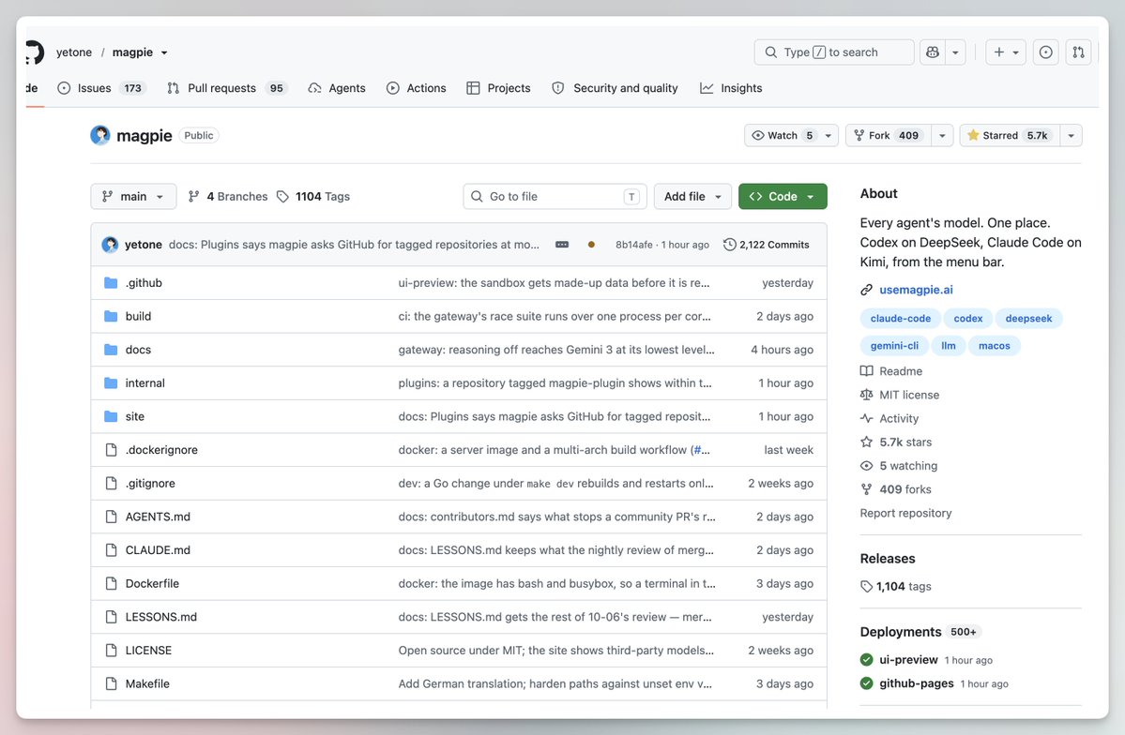Click the tag icon under Releases
This screenshot has width=1125, height=735.
(x=867, y=587)
